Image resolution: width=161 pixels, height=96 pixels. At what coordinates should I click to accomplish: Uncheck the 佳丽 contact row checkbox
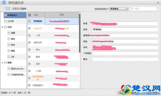(29, 64)
